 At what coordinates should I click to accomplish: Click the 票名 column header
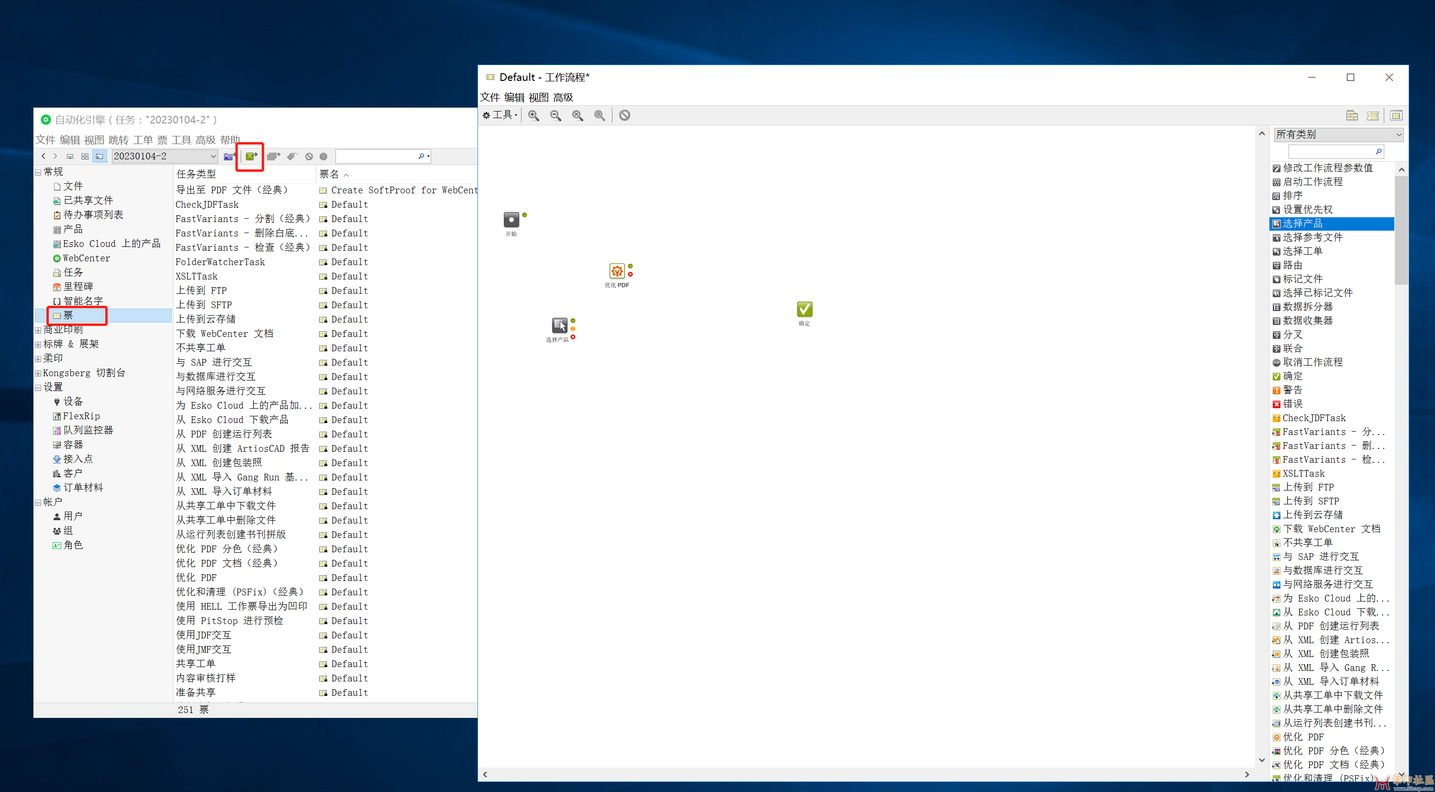[x=397, y=174]
